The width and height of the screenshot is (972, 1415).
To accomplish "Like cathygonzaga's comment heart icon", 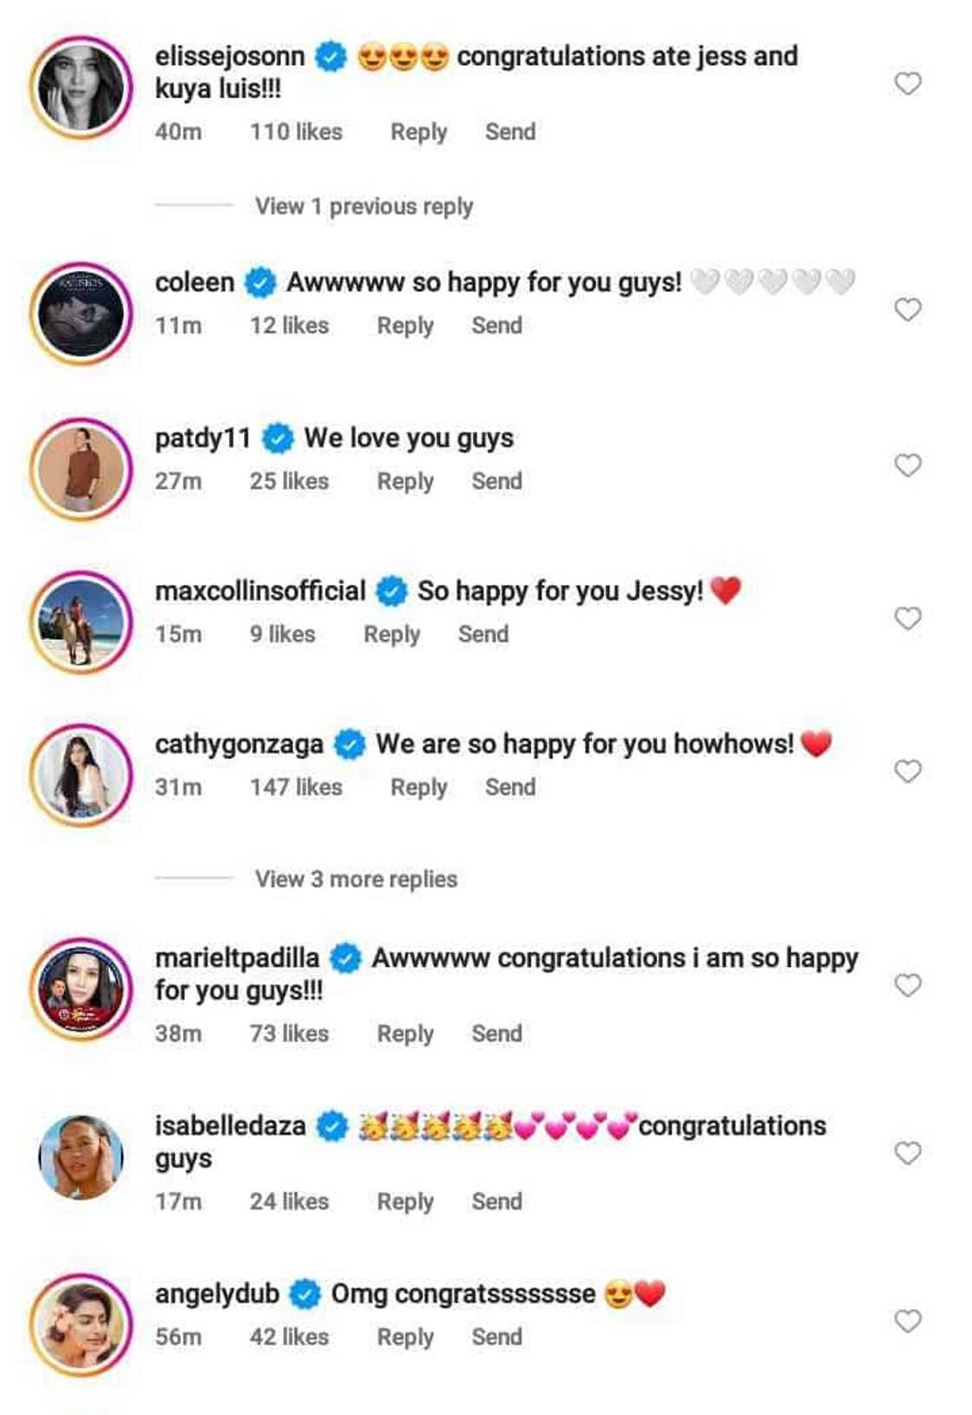I will point(907,771).
